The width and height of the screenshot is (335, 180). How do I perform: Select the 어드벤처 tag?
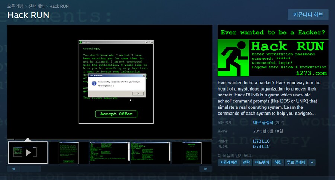262,162
